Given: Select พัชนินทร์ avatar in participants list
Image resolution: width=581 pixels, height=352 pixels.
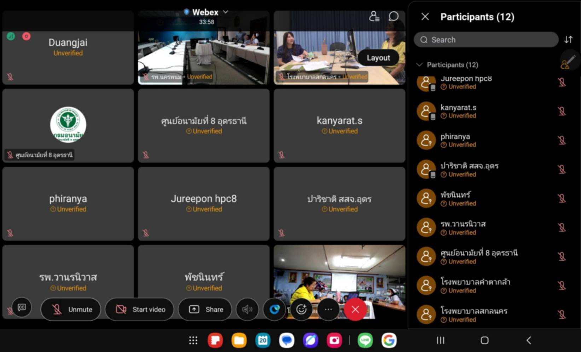Looking at the screenshot, I should 426,198.
